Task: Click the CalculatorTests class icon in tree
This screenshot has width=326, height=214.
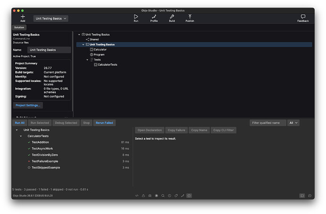Action: 95,64
